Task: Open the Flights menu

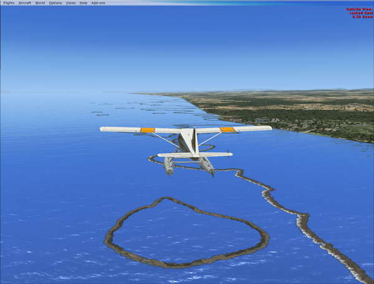Action: point(9,2)
